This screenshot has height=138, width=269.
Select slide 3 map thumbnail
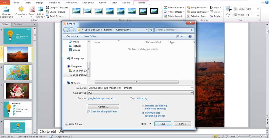18,73
